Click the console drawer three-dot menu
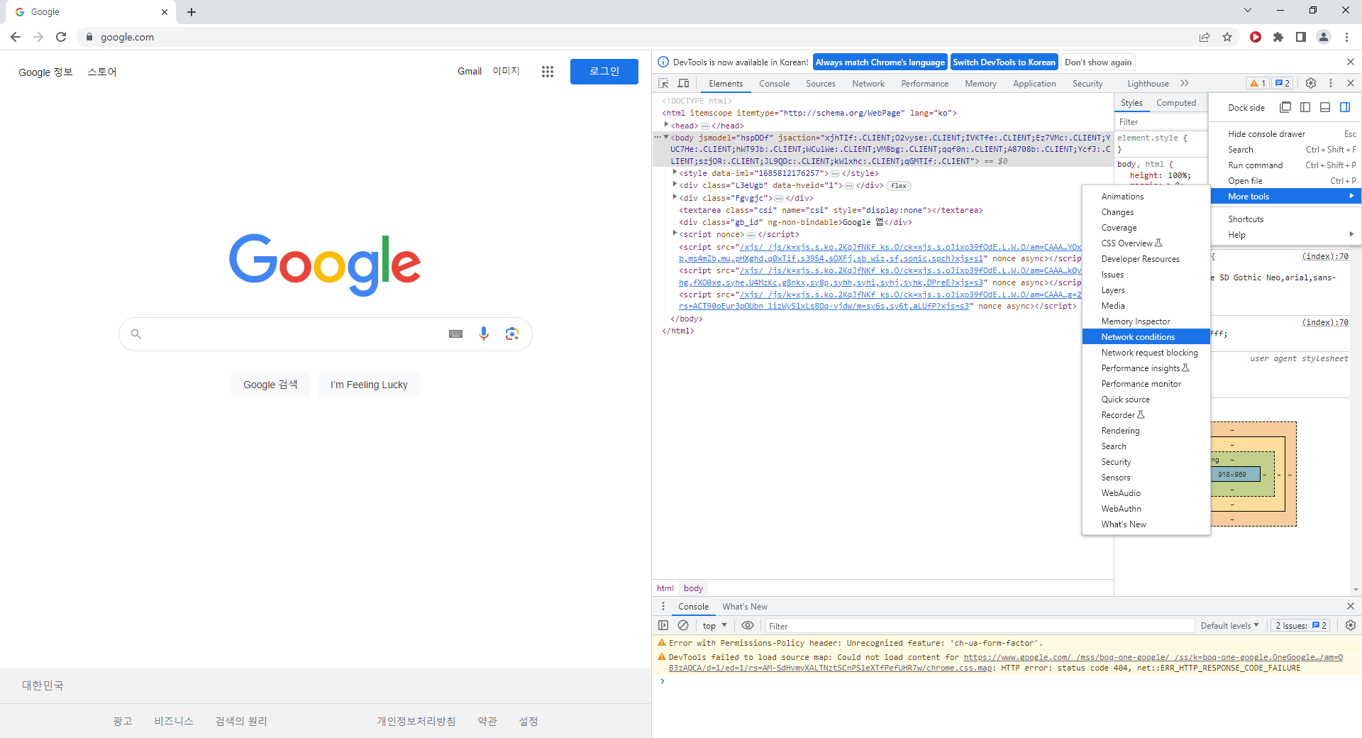The image size is (1362, 738). [x=663, y=606]
